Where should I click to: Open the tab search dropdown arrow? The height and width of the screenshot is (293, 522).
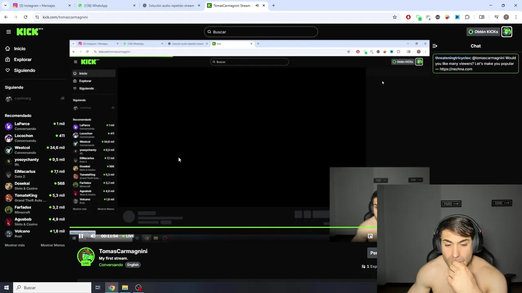tap(6, 6)
